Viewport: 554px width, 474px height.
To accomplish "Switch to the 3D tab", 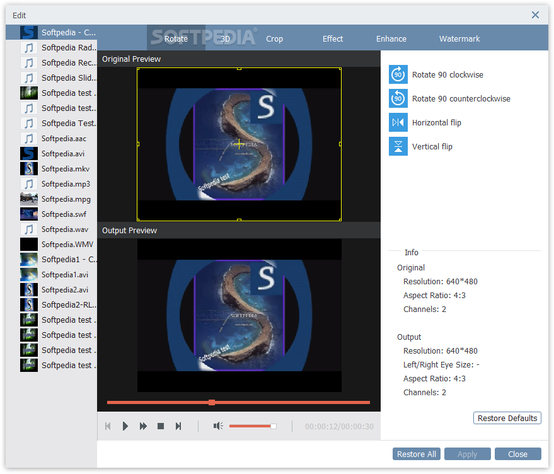I will click(225, 39).
